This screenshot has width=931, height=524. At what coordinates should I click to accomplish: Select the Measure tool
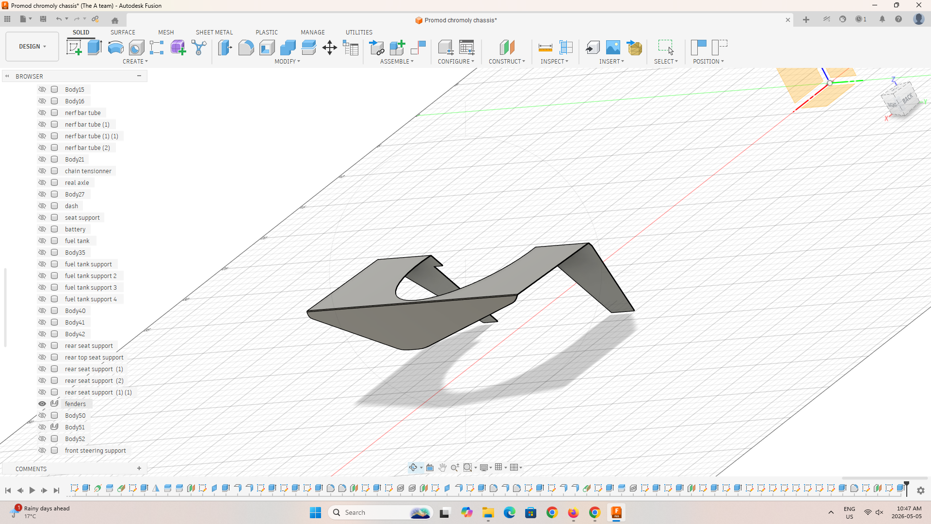pos(545,48)
